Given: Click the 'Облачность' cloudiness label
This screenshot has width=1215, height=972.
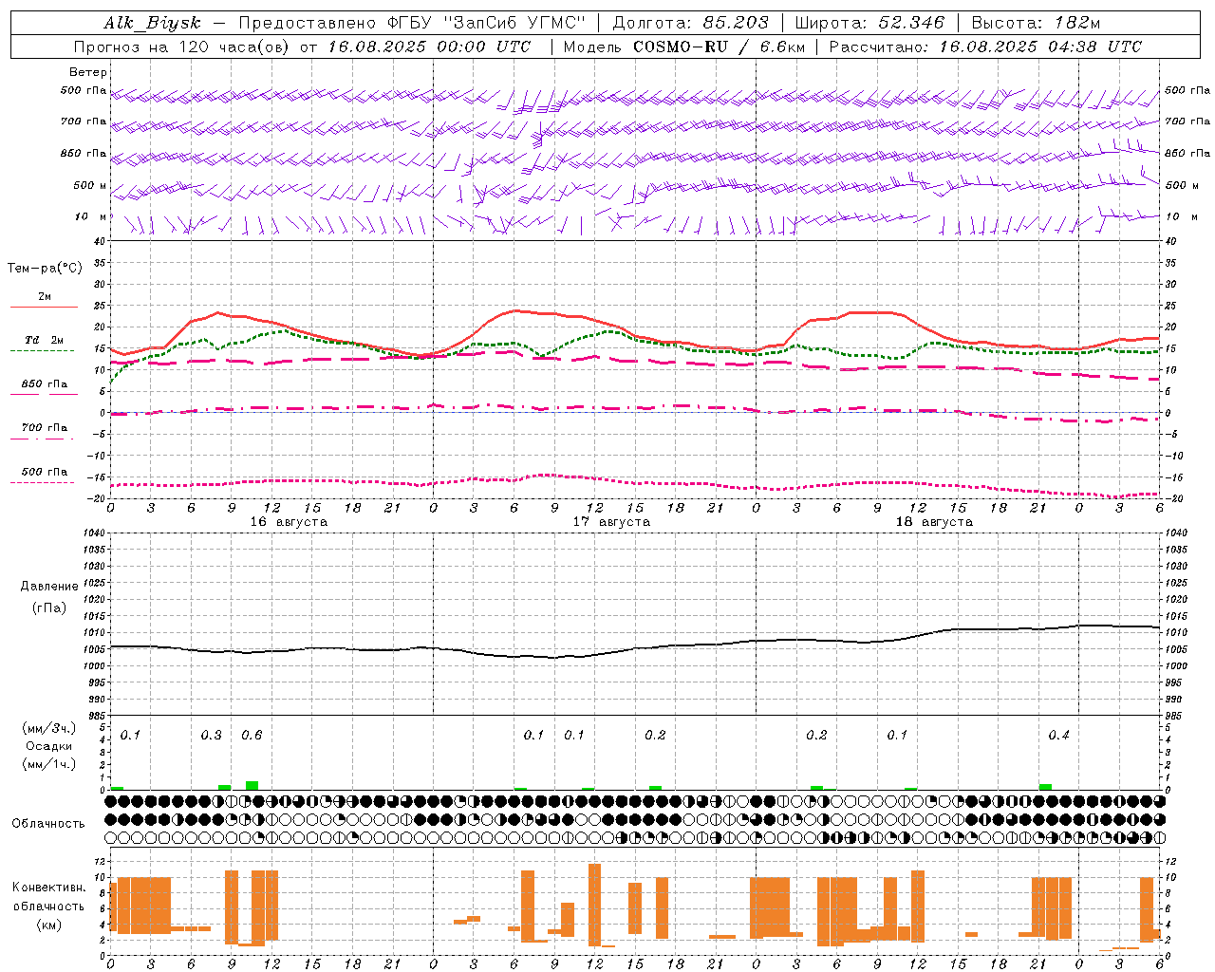Looking at the screenshot, I should click(48, 823).
